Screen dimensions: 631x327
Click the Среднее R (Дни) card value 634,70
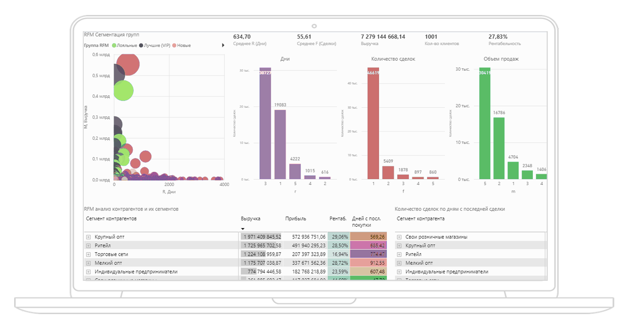(242, 37)
